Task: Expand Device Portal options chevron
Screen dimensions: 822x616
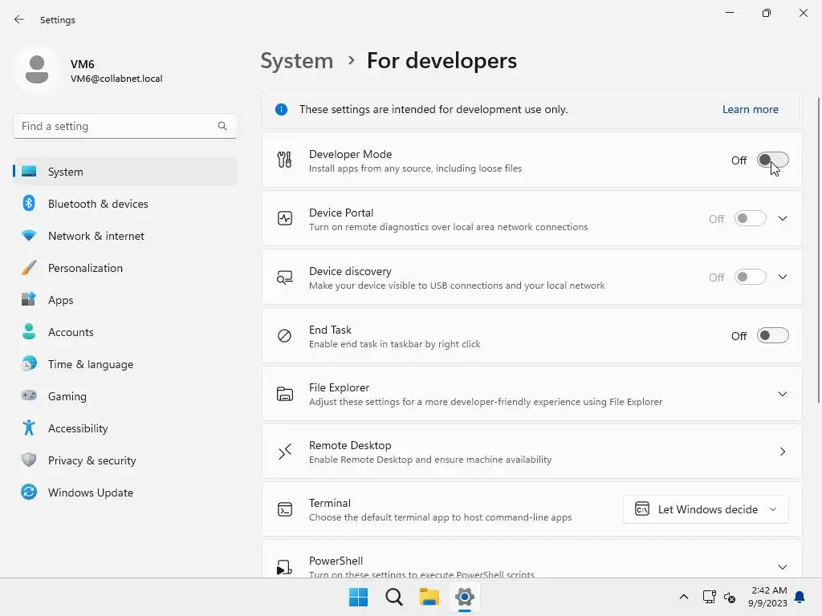Action: pyautogui.click(x=783, y=218)
